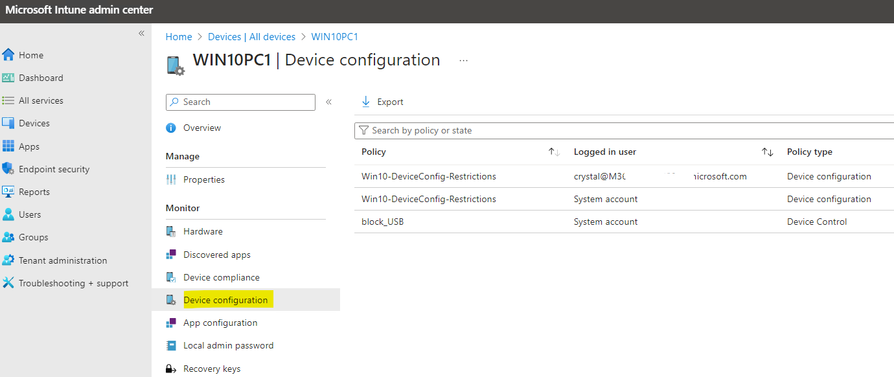Click the Discovered apps icon

point(171,255)
